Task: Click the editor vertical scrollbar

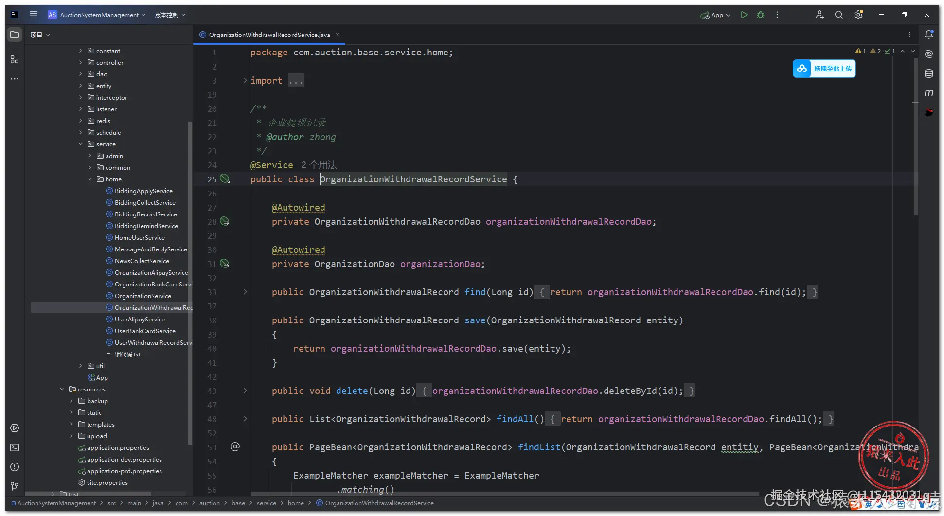Action: click(x=916, y=137)
